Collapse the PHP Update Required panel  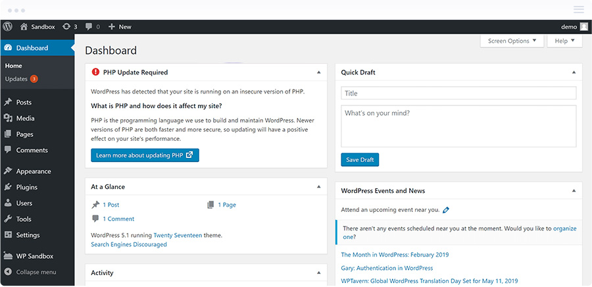click(x=318, y=72)
